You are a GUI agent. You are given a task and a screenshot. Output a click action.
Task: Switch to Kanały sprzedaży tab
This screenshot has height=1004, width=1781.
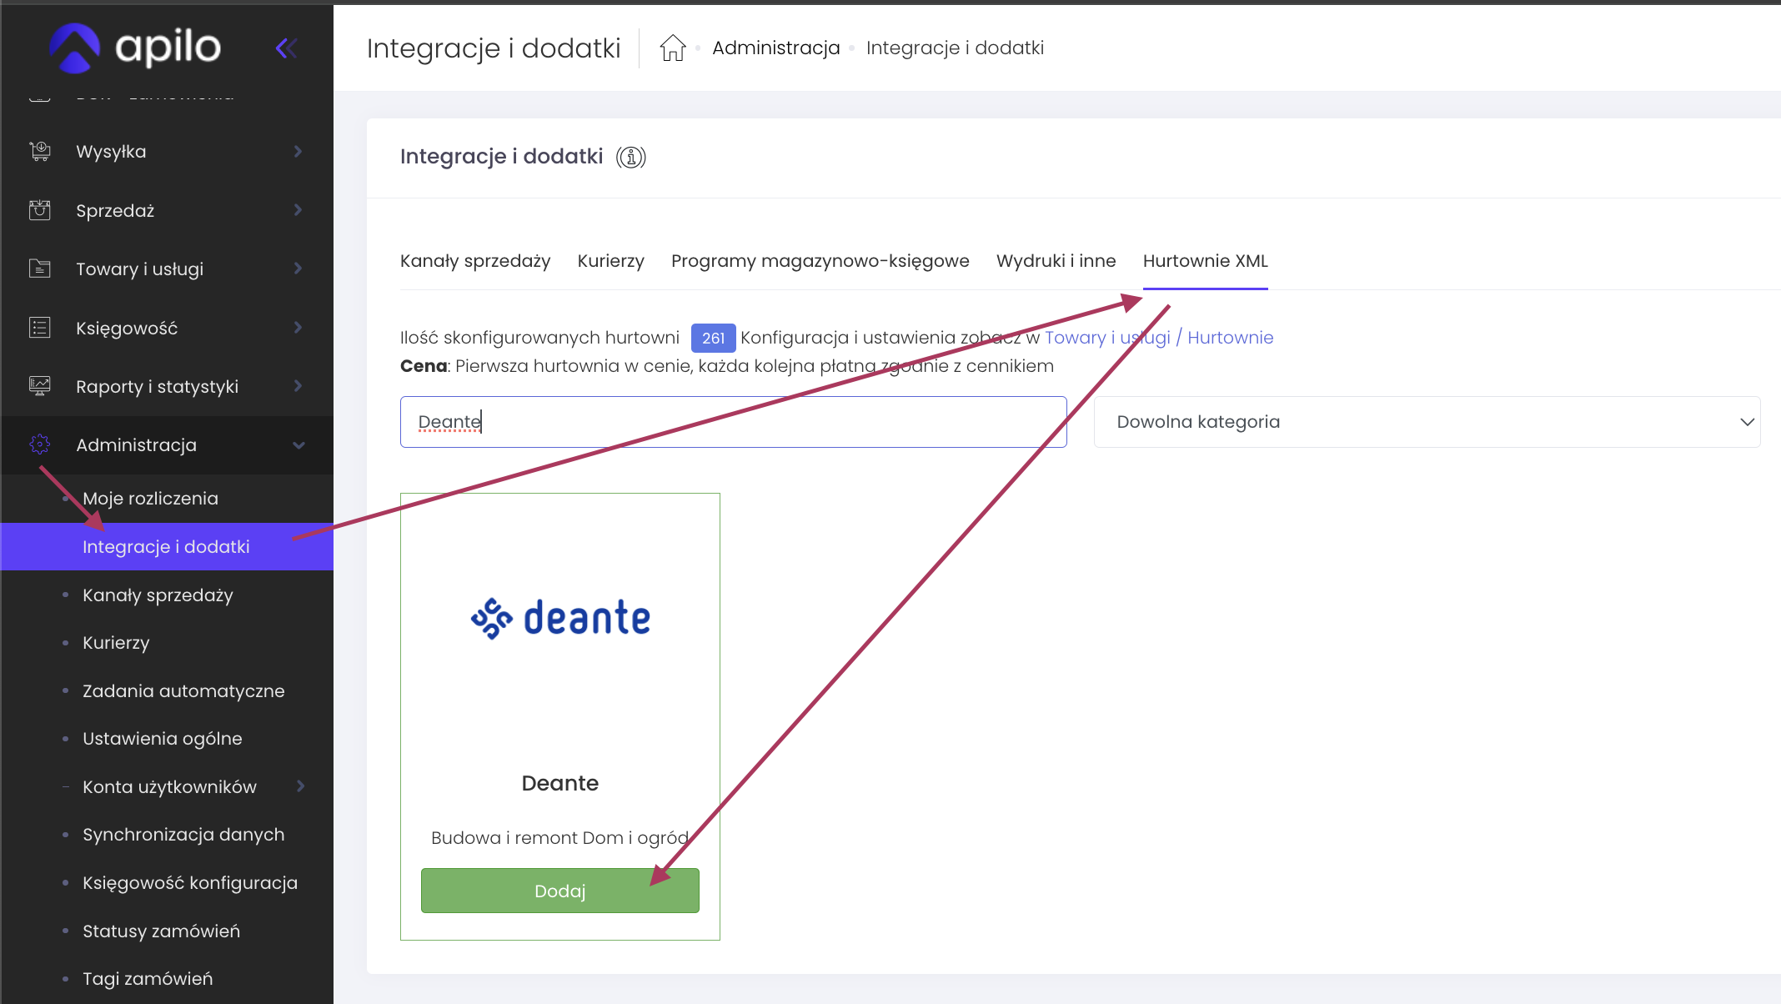pos(475,261)
